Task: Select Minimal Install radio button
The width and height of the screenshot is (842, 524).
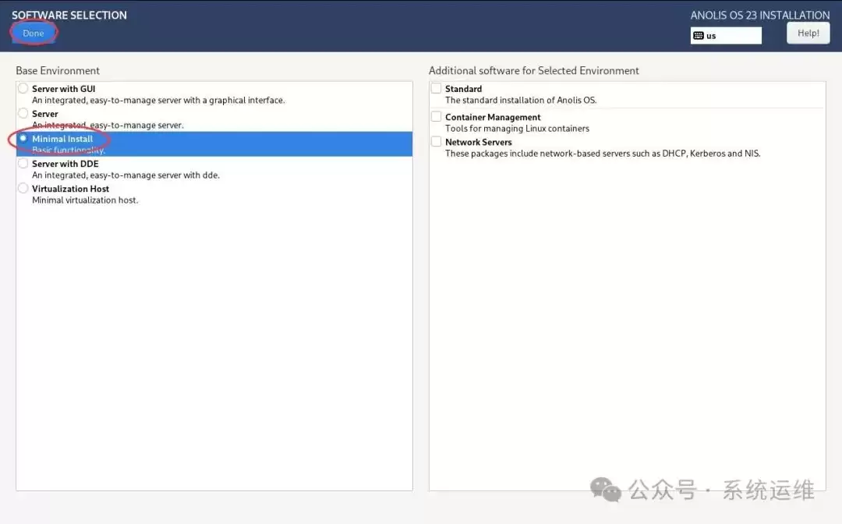Action: (x=23, y=138)
